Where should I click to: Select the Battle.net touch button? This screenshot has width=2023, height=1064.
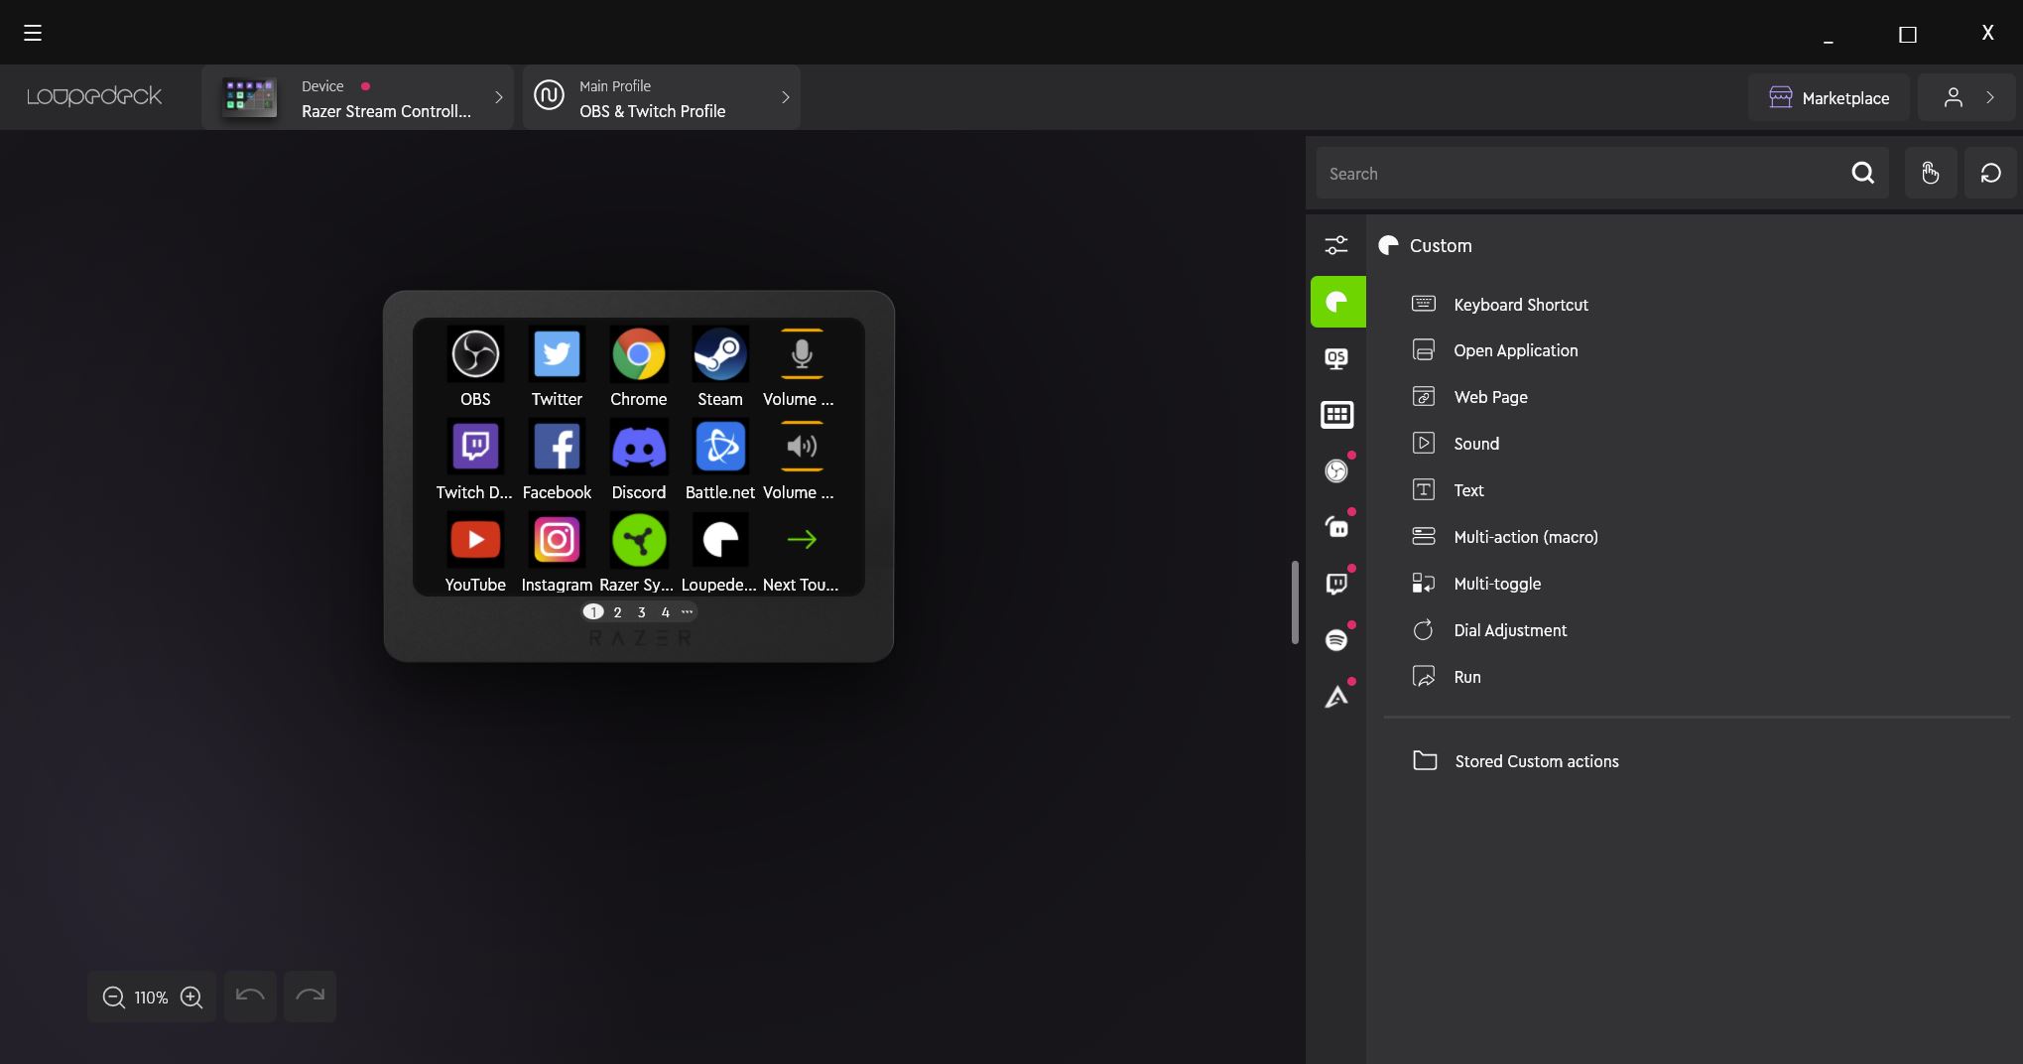coord(720,447)
